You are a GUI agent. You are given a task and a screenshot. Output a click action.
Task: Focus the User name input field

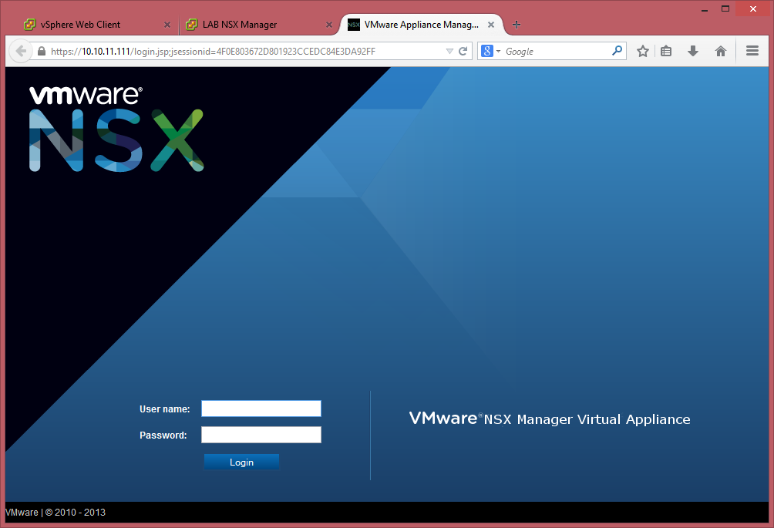261,409
